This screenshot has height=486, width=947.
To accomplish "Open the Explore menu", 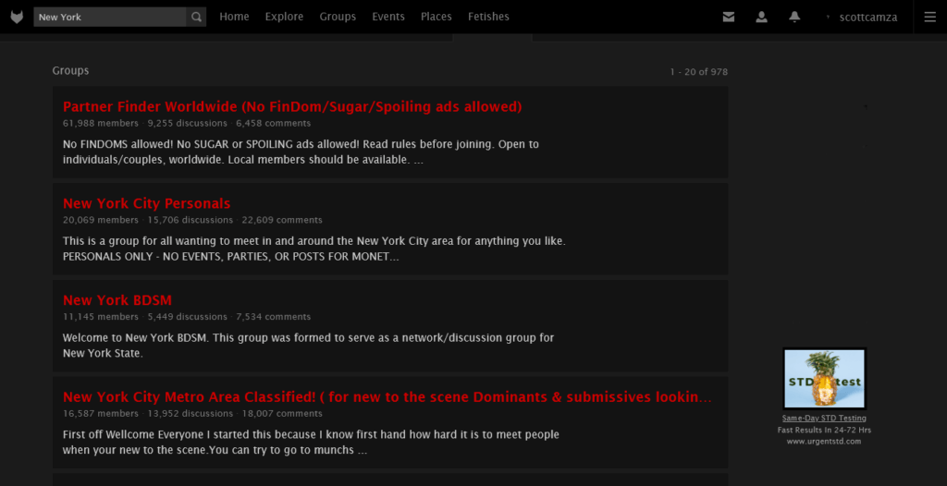I will [x=285, y=17].
